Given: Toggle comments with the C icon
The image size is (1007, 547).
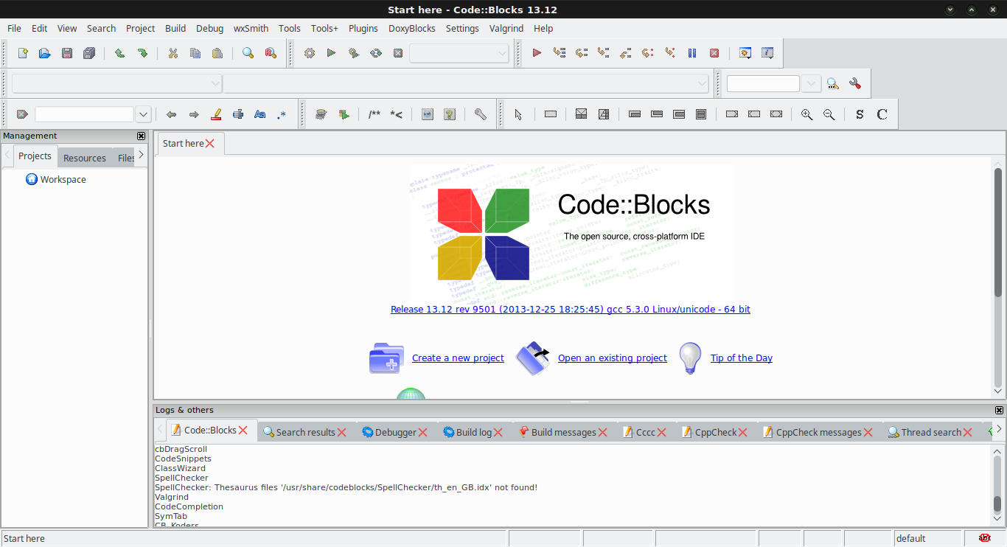Looking at the screenshot, I should tap(882, 114).
